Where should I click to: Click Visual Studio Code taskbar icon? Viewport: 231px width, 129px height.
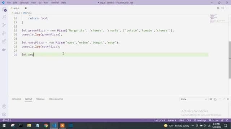click(x=54, y=125)
